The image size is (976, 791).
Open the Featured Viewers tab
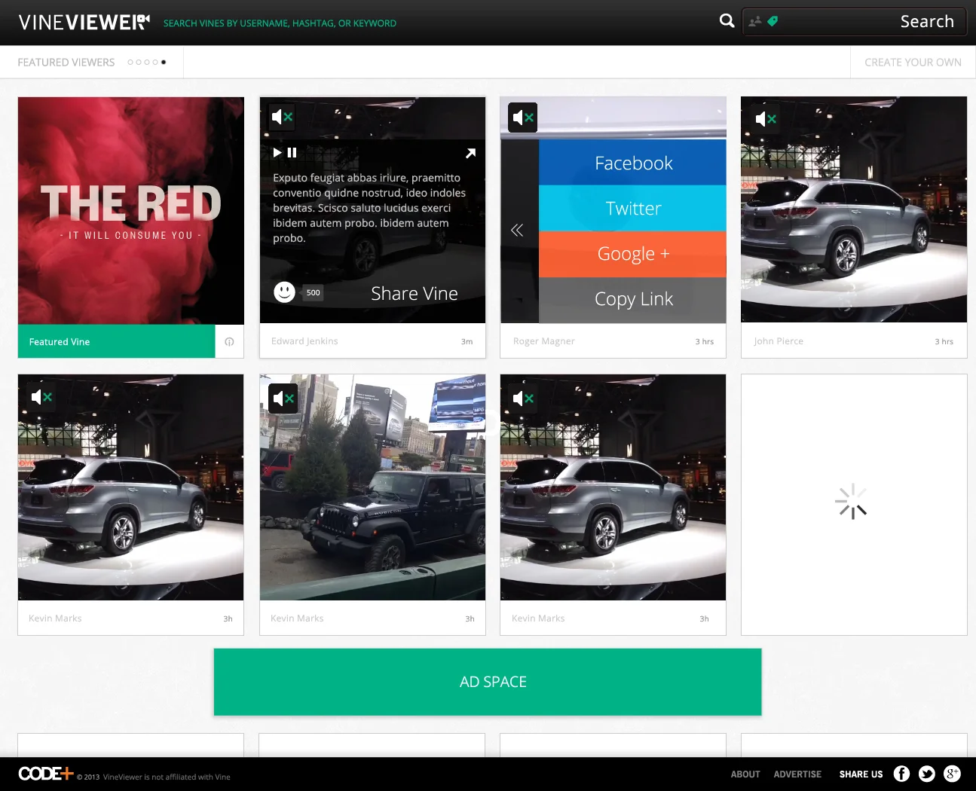pyautogui.click(x=66, y=63)
